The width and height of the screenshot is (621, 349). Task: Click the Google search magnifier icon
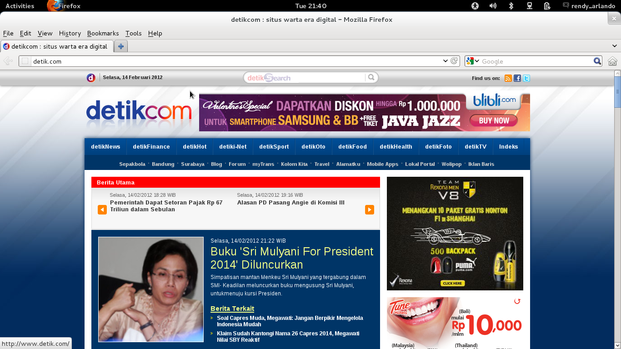pos(597,61)
